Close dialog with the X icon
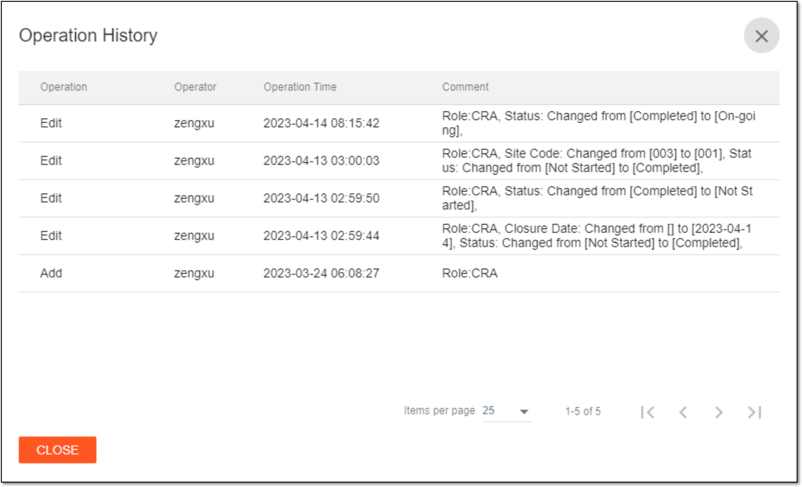 point(761,36)
